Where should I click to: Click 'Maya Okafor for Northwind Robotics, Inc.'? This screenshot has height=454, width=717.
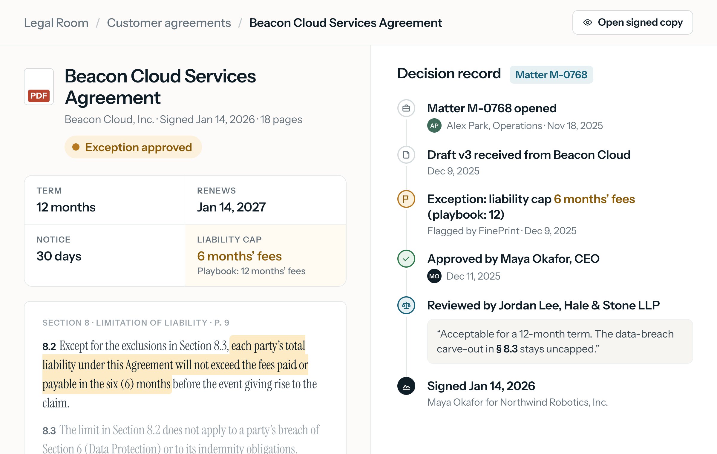click(517, 402)
